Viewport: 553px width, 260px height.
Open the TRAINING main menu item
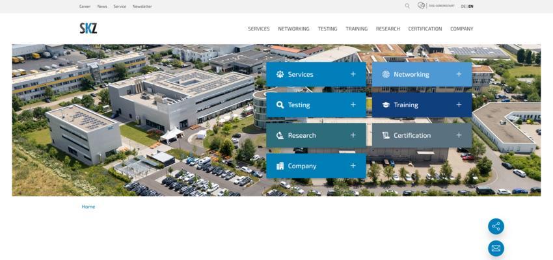(357, 29)
